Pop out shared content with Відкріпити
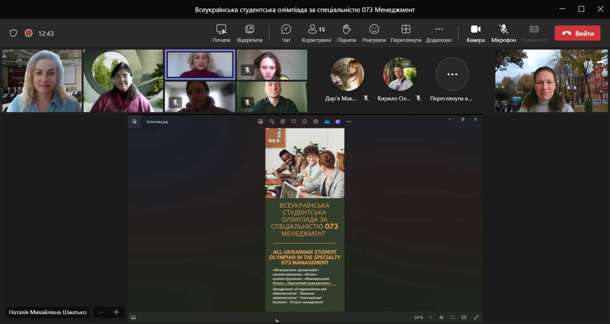Image resolution: width=610 pixels, height=324 pixels. pos(249,33)
